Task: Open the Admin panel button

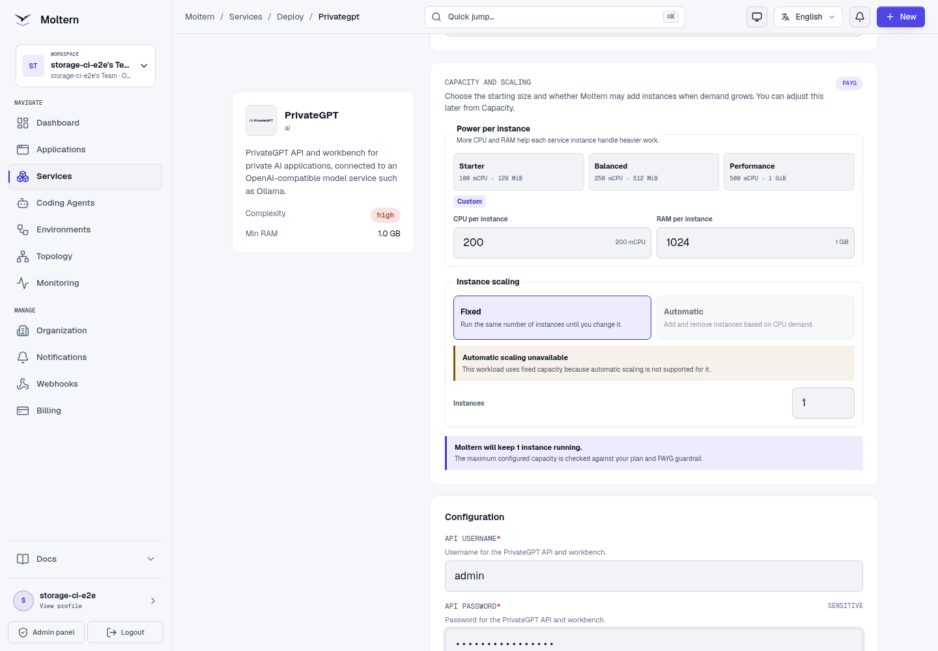Action: (x=47, y=632)
